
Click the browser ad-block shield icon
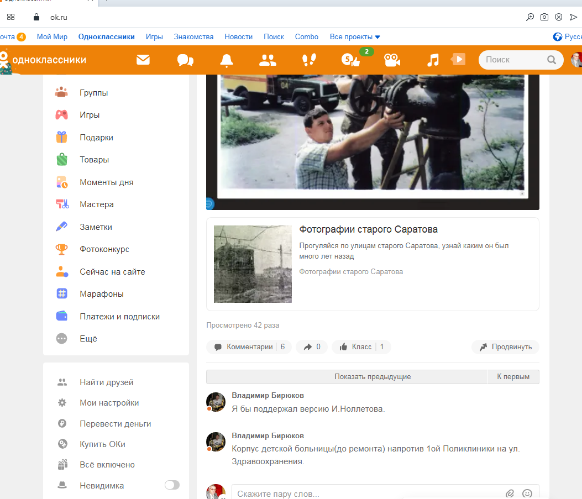tap(559, 17)
